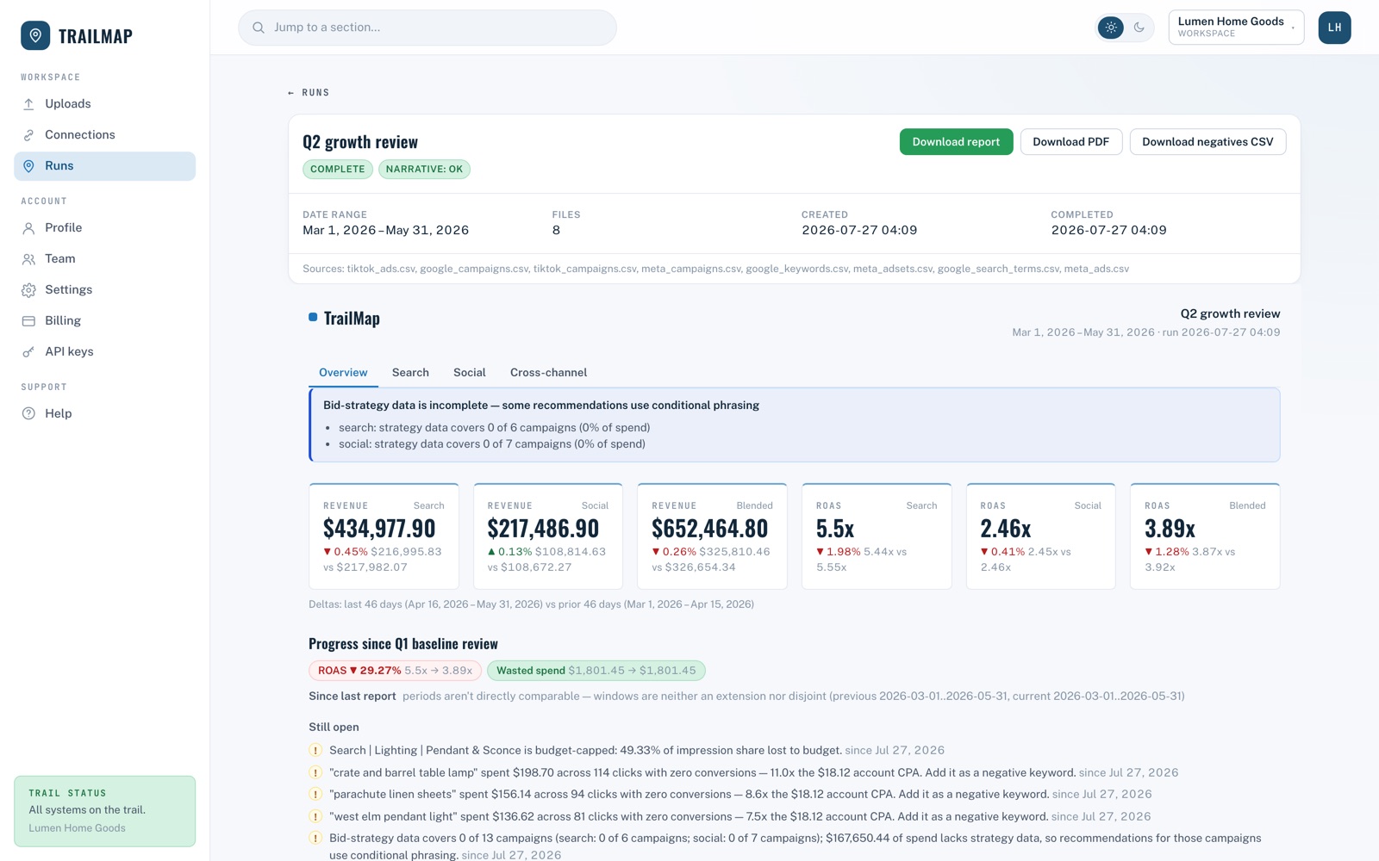Click the ROAS 29.27% decline pill

pyautogui.click(x=395, y=671)
